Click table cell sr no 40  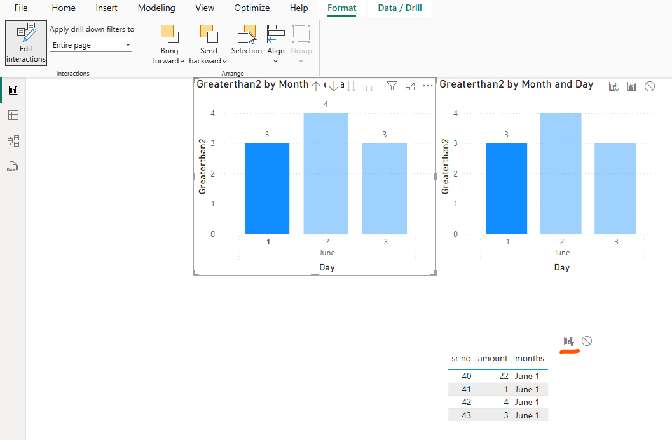tap(466, 377)
